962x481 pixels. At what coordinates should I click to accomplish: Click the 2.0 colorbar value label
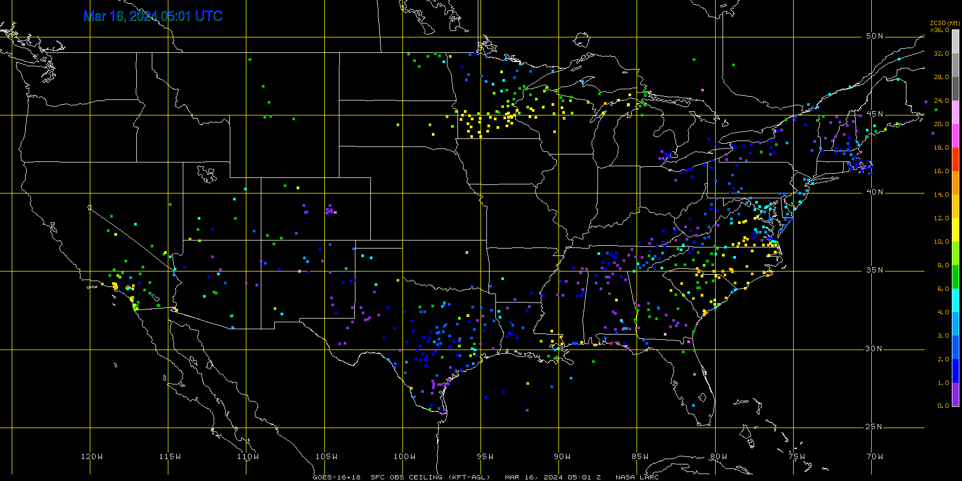(943, 359)
